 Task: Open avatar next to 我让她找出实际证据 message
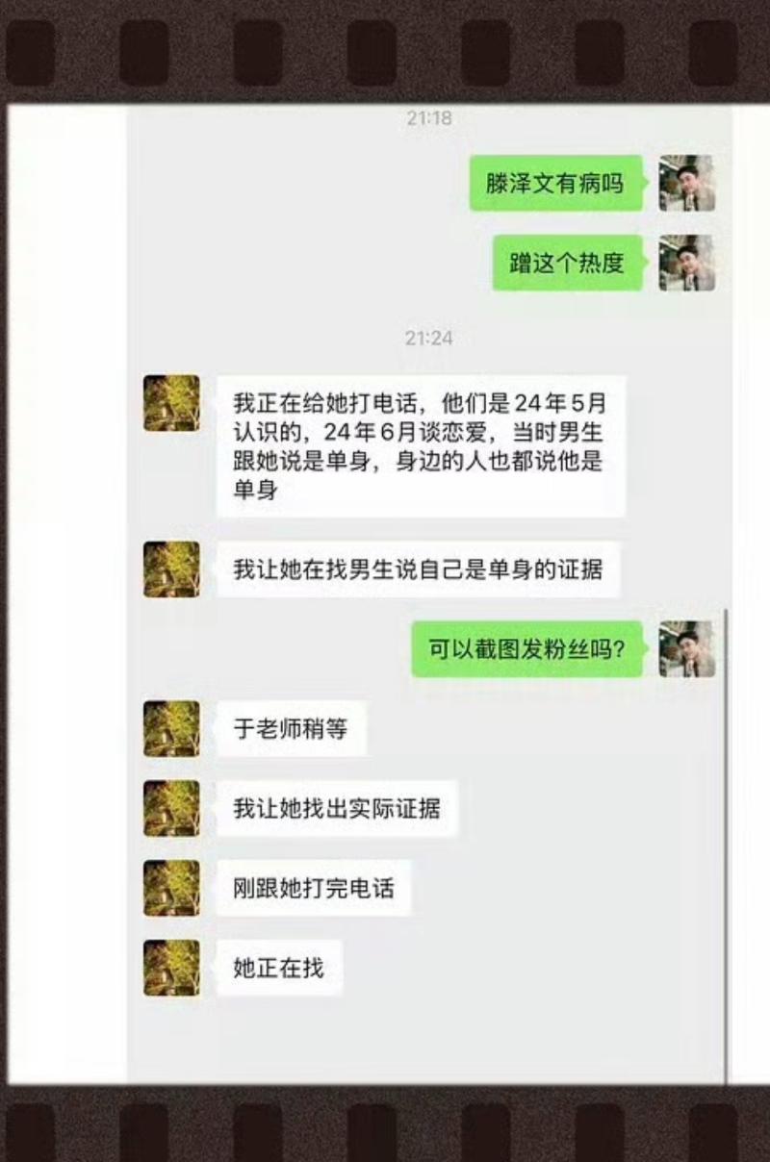point(171,808)
